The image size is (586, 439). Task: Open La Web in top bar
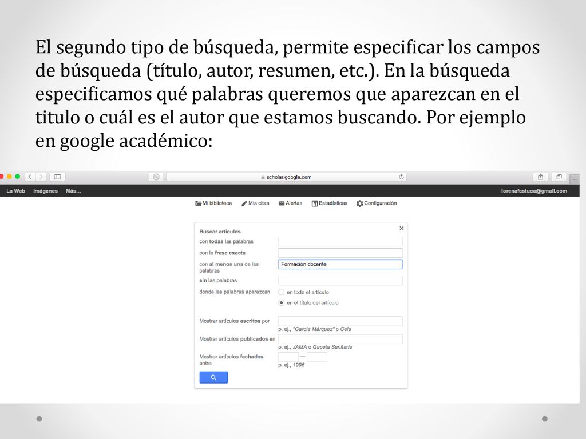pyautogui.click(x=15, y=191)
